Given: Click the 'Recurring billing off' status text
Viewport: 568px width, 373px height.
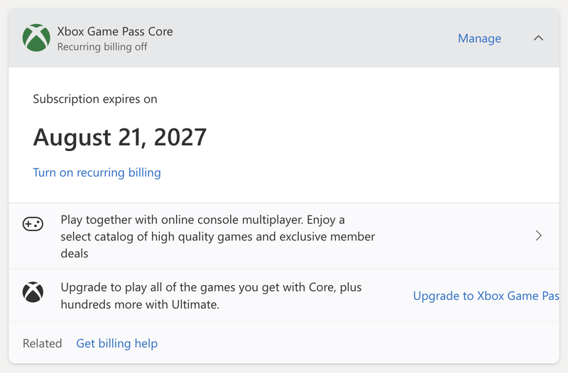Looking at the screenshot, I should click(102, 47).
